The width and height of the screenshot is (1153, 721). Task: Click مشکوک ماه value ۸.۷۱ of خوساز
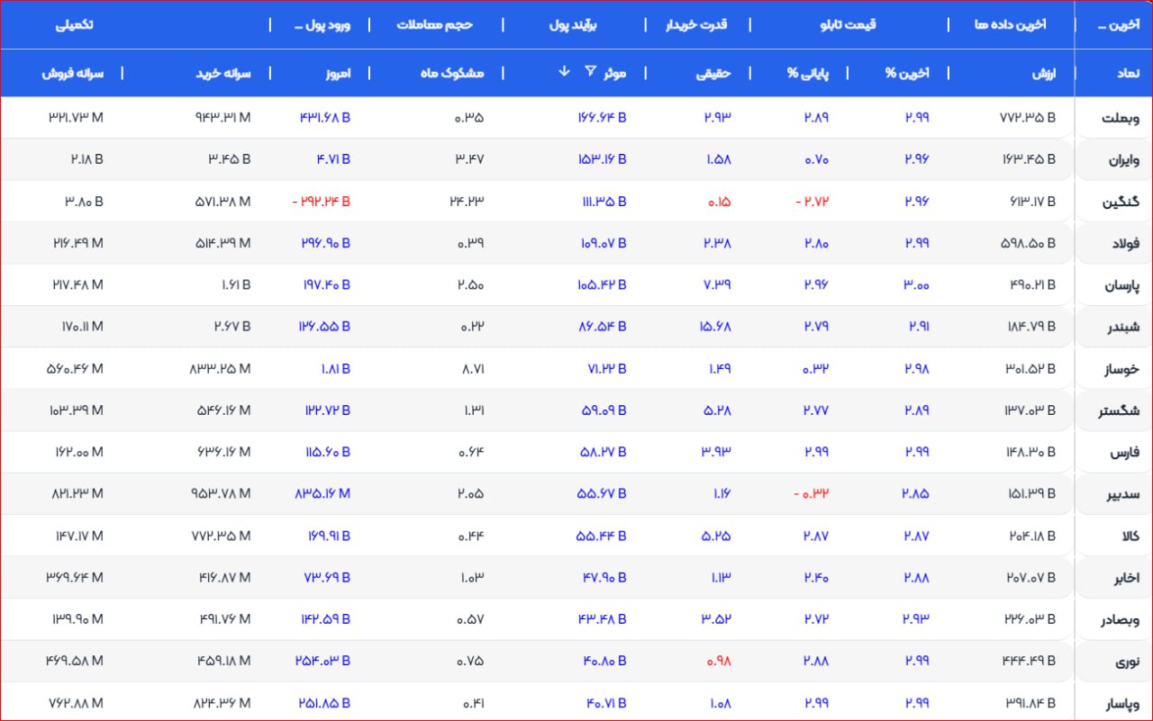[471, 368]
